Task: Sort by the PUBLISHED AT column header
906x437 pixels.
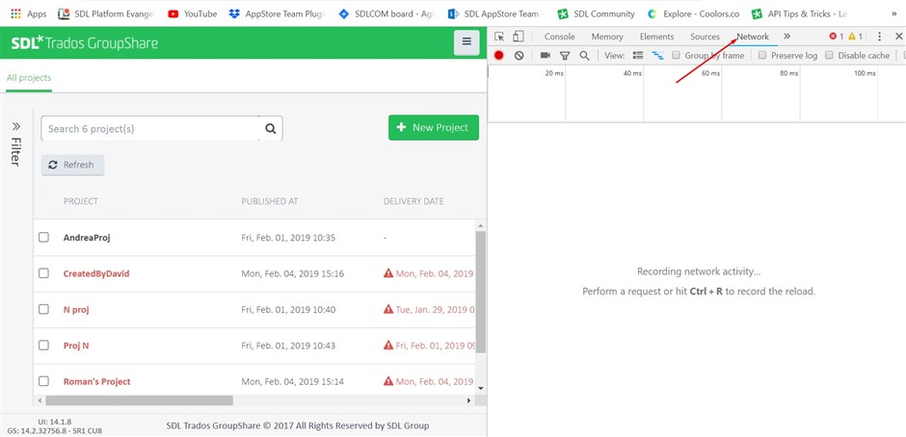Action: [269, 201]
